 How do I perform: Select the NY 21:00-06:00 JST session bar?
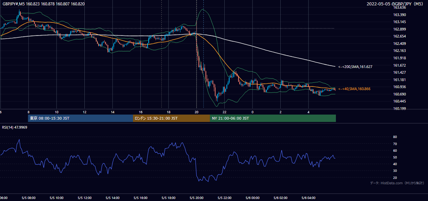point(273,118)
